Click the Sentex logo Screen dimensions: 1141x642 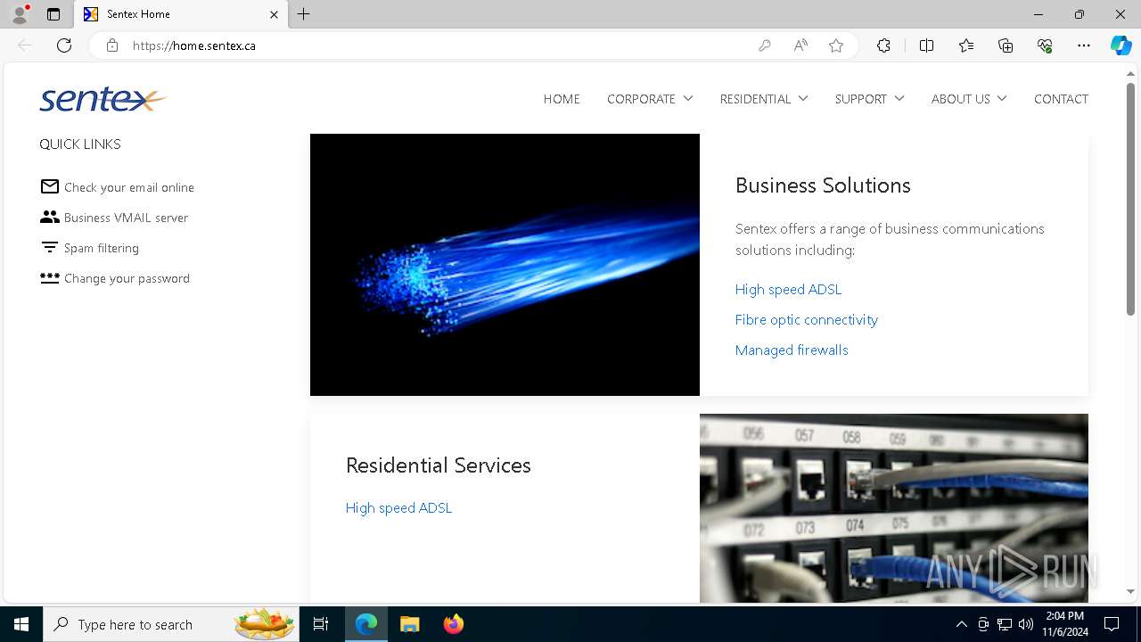point(103,99)
